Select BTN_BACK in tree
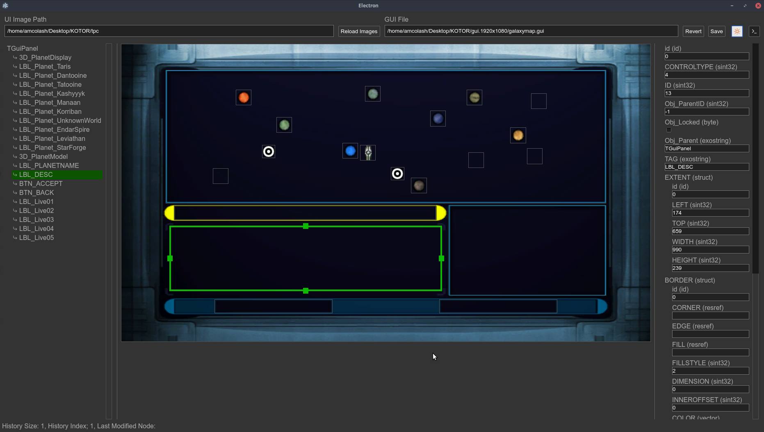The height and width of the screenshot is (432, 764). tap(36, 192)
